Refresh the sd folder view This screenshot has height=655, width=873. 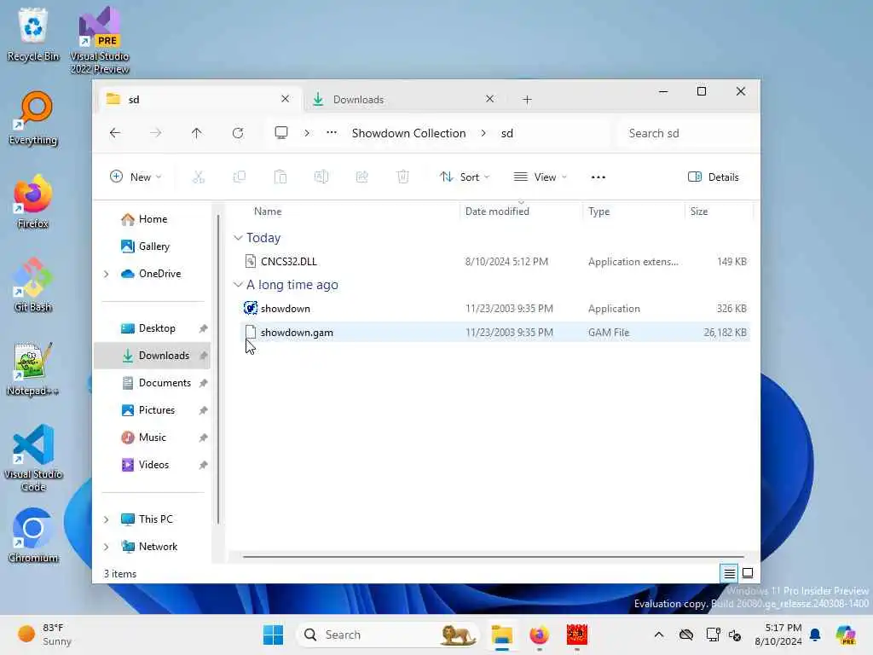(238, 133)
